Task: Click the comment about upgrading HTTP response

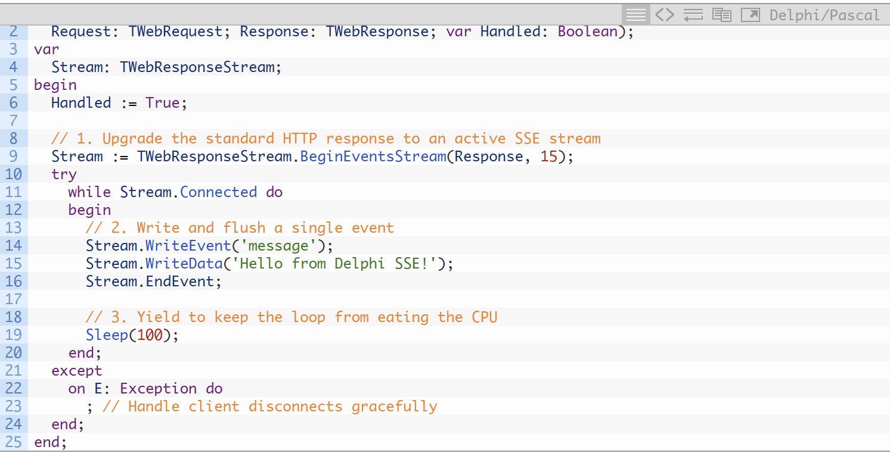Action: (x=326, y=138)
